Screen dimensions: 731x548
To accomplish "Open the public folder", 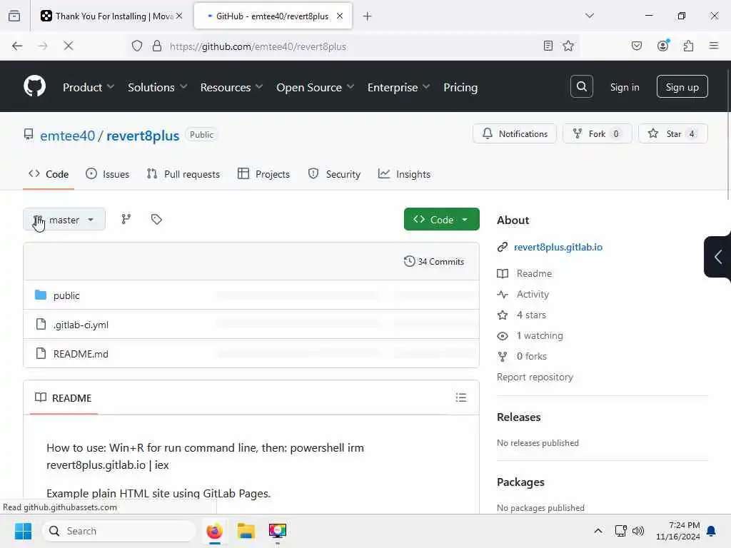I will (x=66, y=295).
